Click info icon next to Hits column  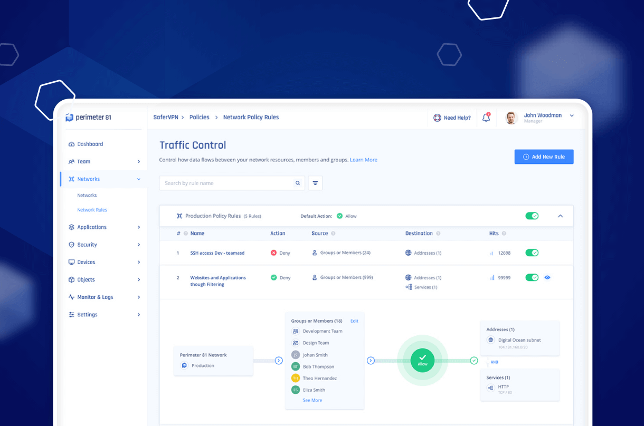[x=504, y=233]
